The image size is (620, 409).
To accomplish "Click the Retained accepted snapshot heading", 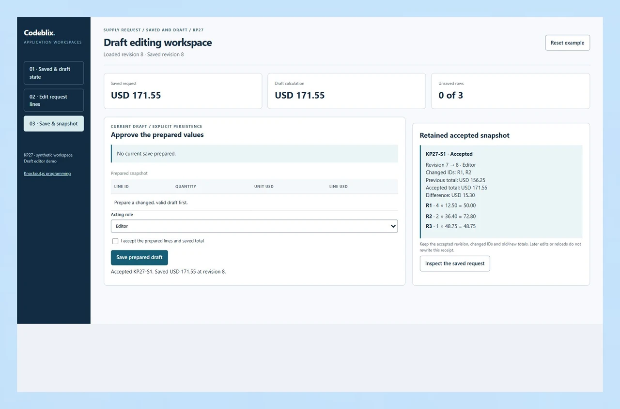I will [x=465, y=135].
